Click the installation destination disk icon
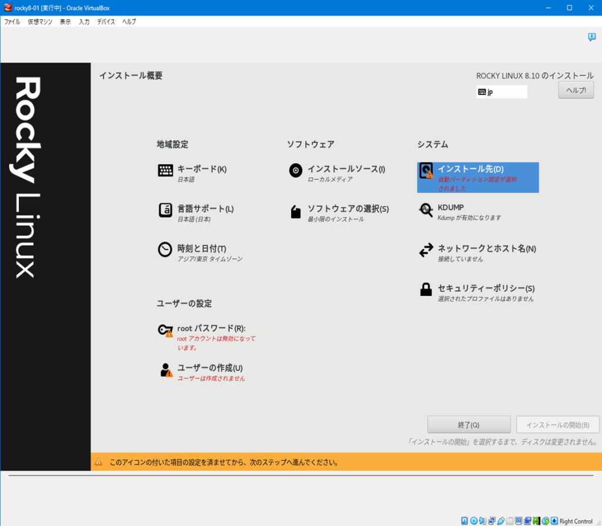 point(426,171)
